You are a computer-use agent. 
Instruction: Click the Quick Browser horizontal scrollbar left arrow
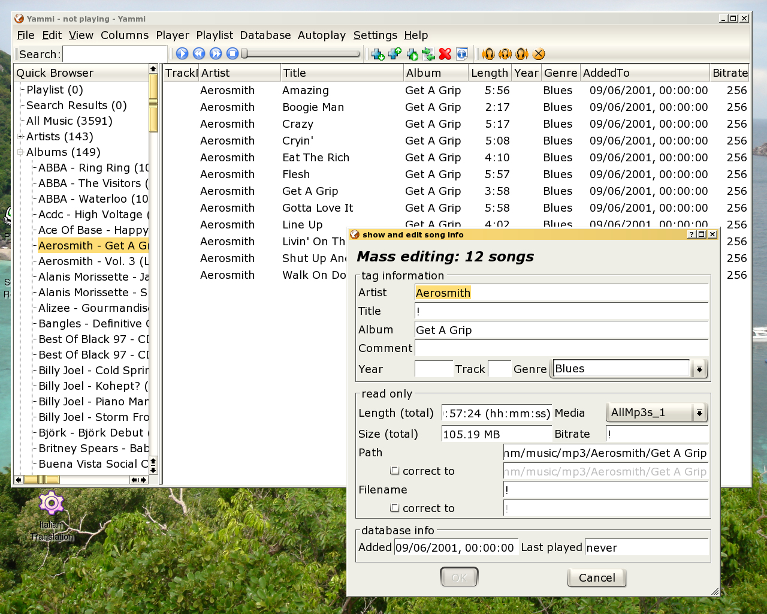[19, 480]
